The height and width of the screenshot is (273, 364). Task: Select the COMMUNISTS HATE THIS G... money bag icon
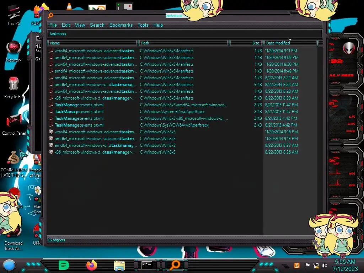[x=14, y=158]
